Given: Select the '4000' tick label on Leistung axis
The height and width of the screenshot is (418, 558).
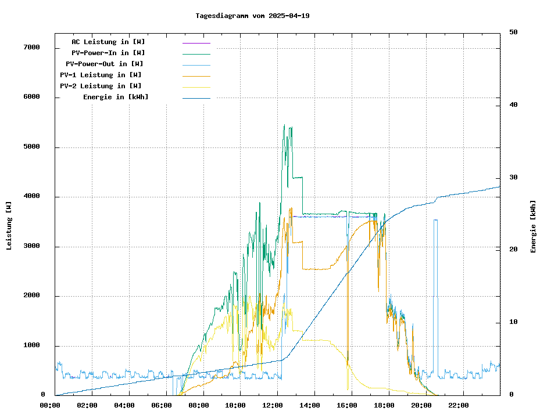Looking at the screenshot, I should (31, 196).
